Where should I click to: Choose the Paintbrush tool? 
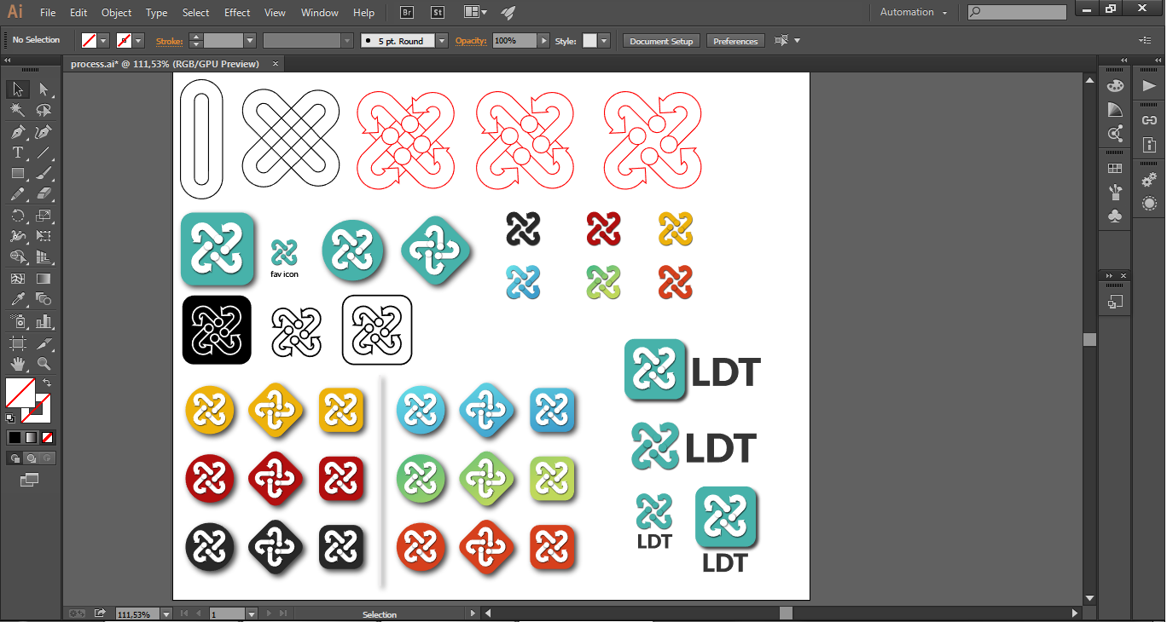click(44, 174)
